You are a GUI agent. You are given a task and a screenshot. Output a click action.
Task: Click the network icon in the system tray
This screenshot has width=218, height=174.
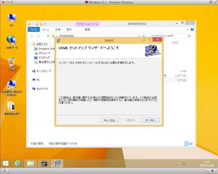(184, 164)
